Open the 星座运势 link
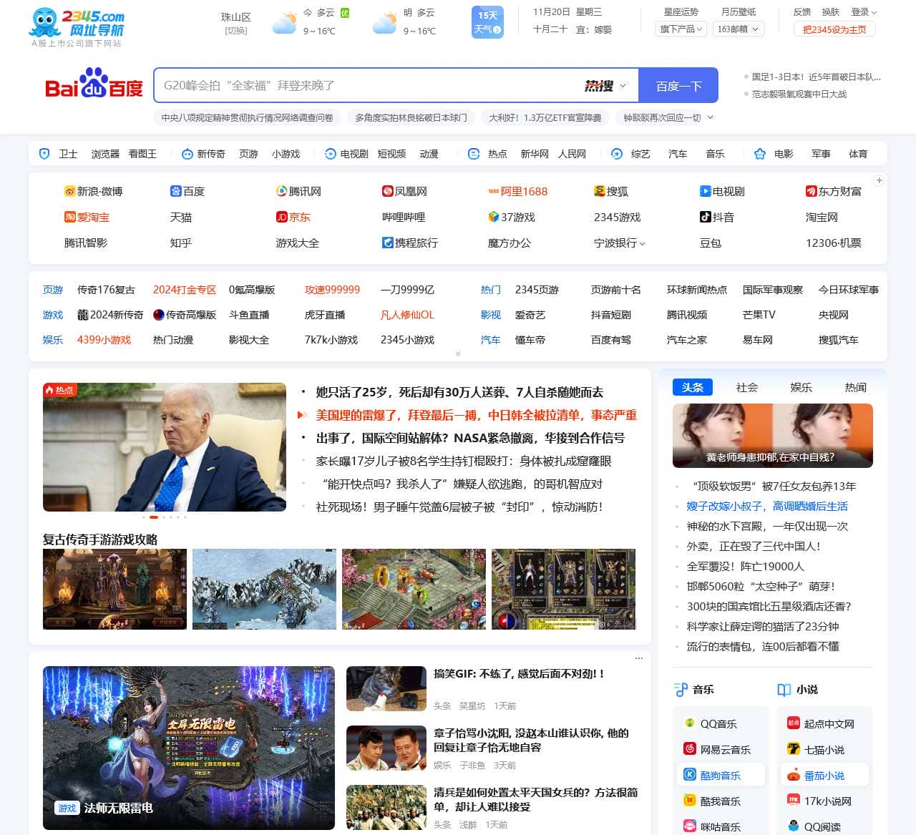Image resolution: width=916 pixels, height=835 pixels. point(681,12)
